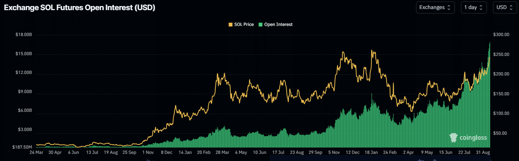Viewport: 519px width, 161px height.
Task: Click the up-down chevron beside 1 day
Action: click(x=481, y=8)
